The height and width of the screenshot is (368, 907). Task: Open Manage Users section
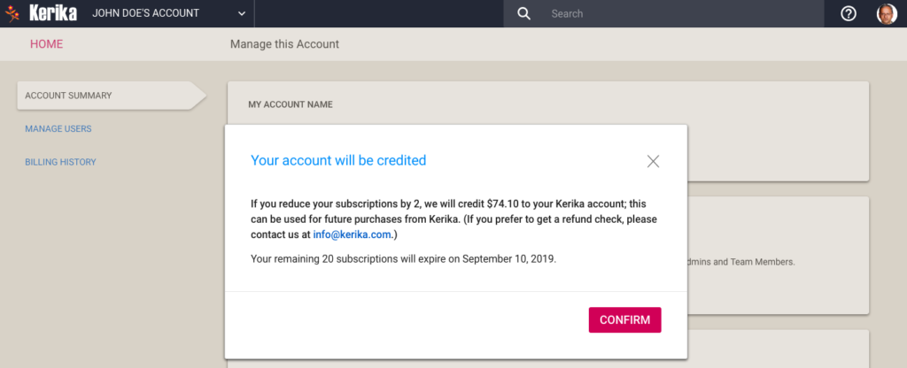[x=58, y=129]
